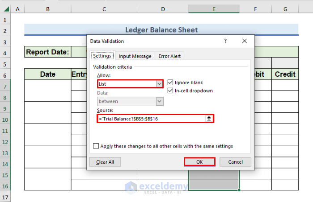Viewport: 313px width, 202px height.
Task: Close the Data Validation dialog
Action: tap(244, 41)
